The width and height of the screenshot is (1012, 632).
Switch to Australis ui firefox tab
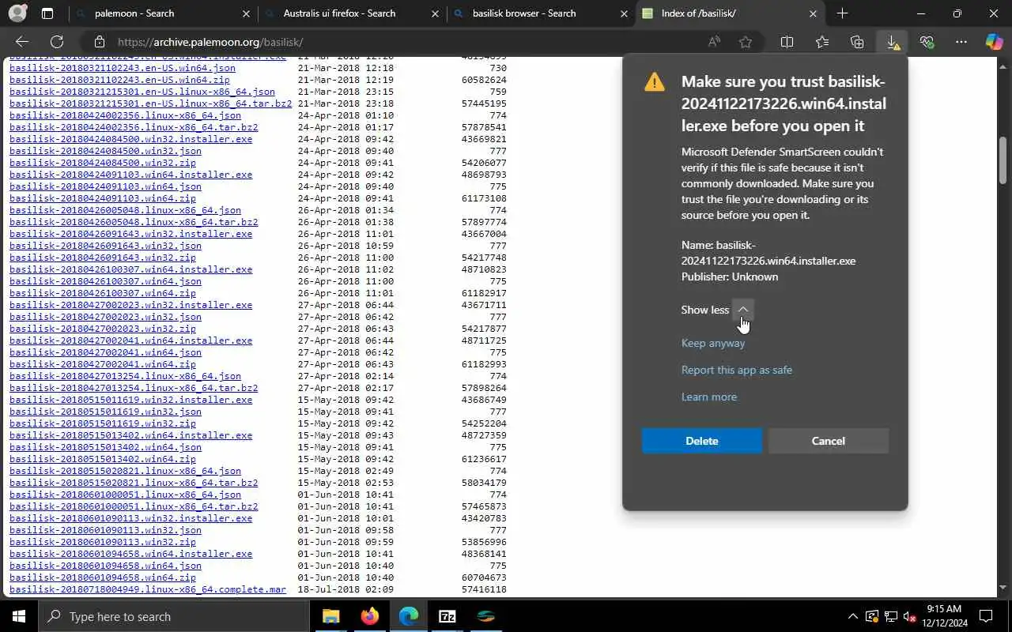click(353, 13)
